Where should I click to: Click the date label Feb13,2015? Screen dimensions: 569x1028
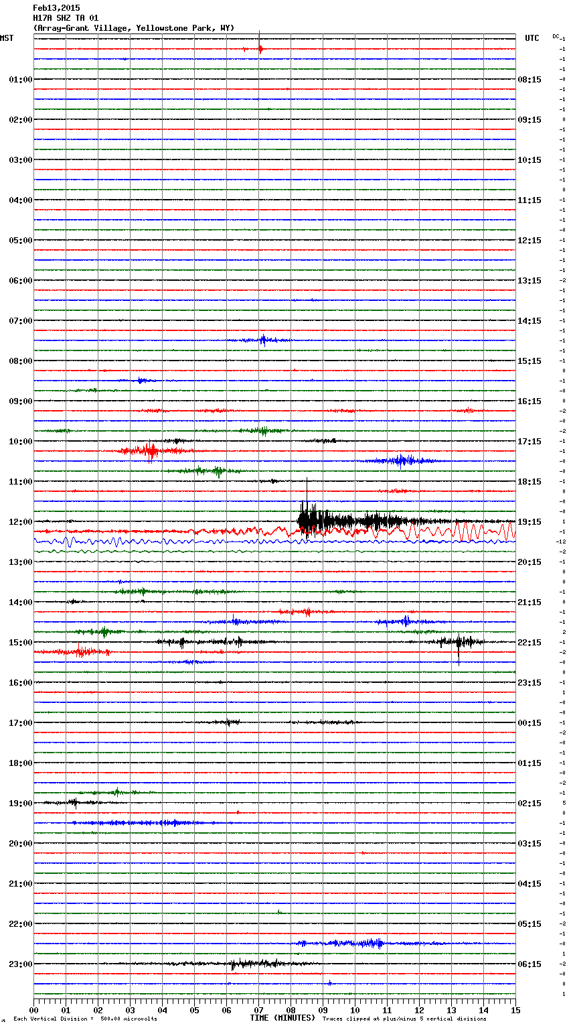(56, 8)
